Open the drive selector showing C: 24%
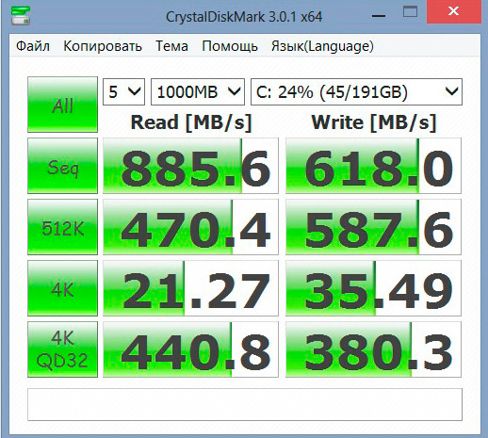 (356, 91)
